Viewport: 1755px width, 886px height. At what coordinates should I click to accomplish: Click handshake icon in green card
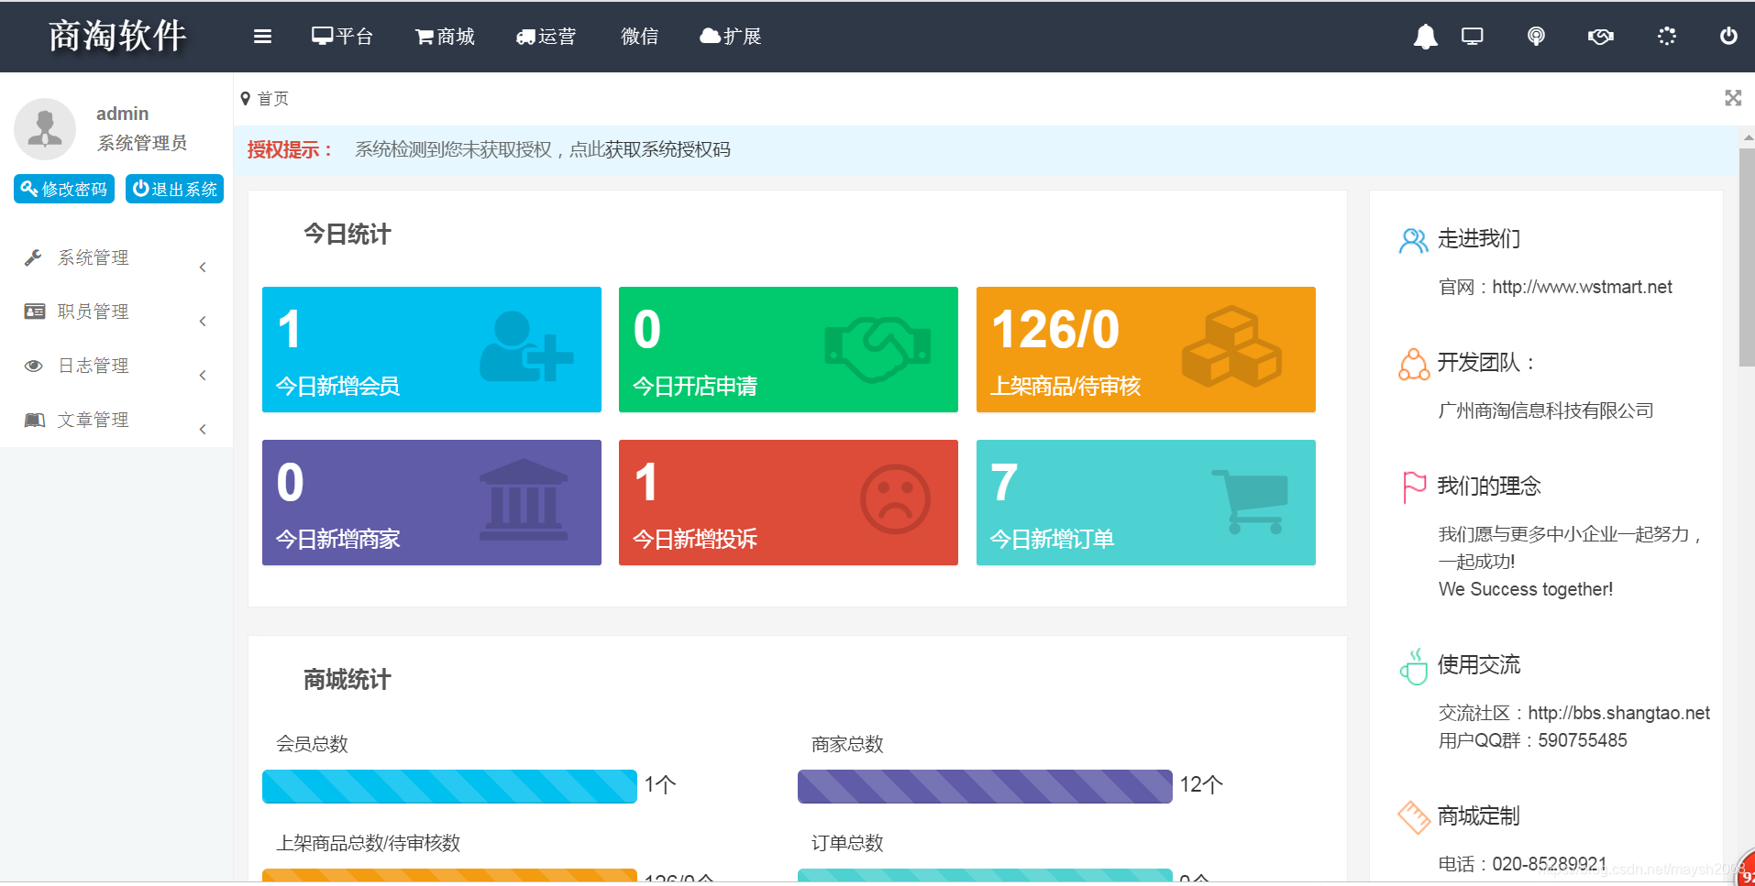[x=878, y=349]
